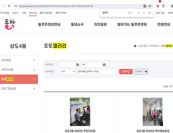
Task: Open the browser extensions puzzle icon
Action: [163, 6]
